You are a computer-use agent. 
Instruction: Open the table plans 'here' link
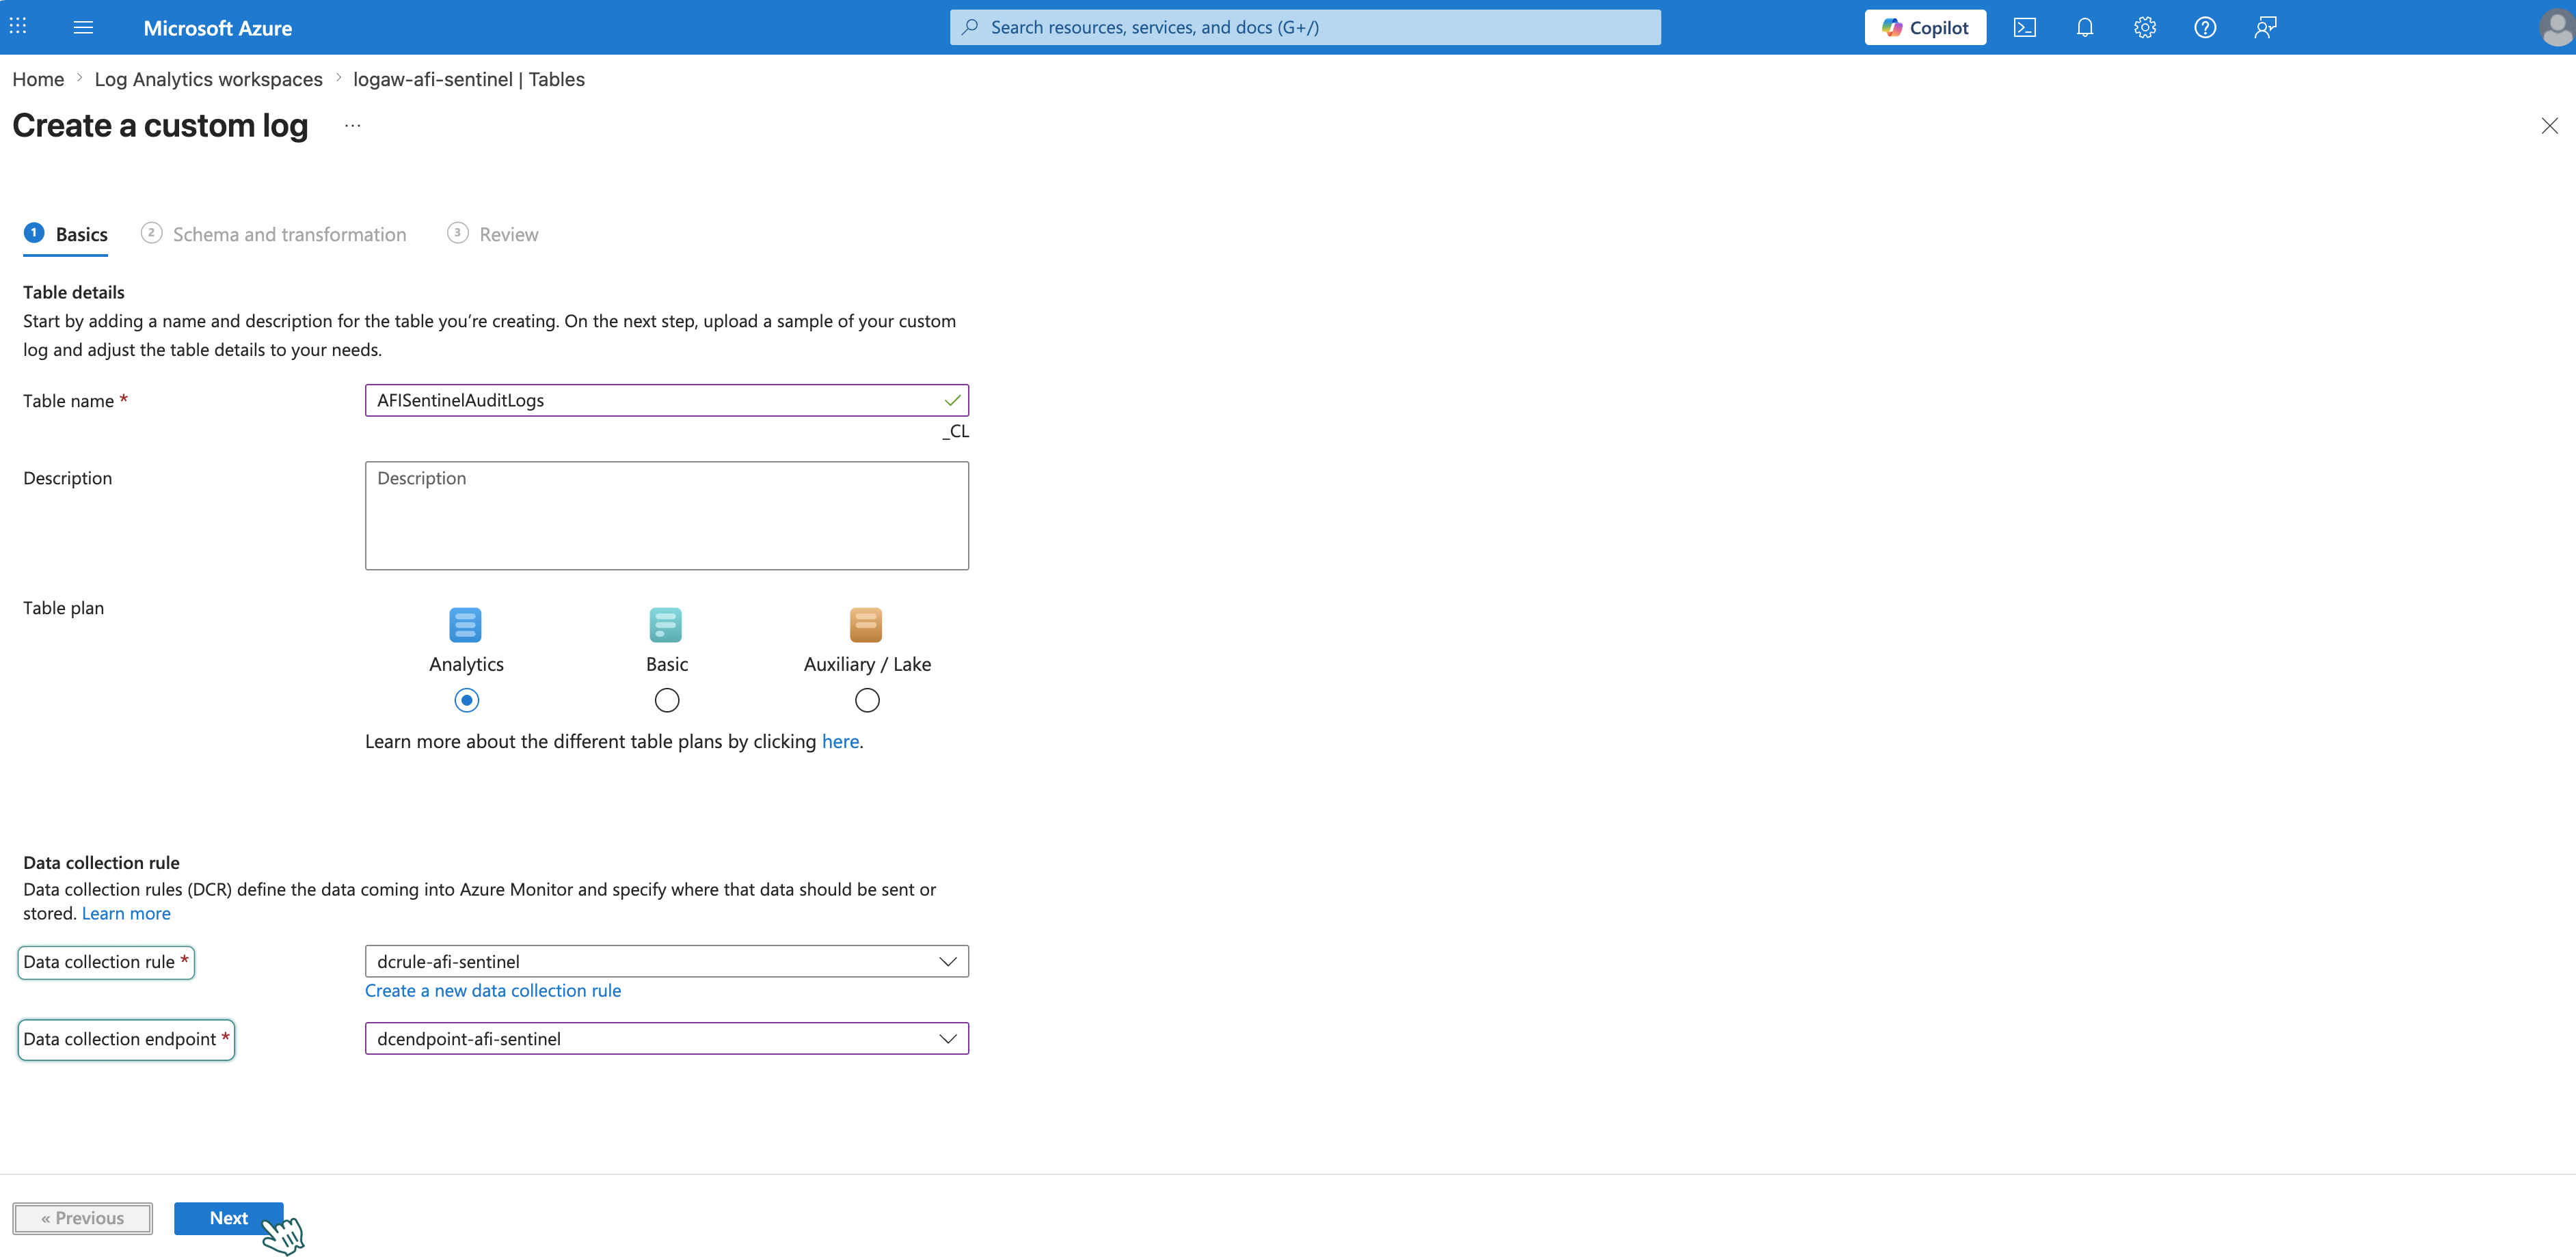tap(840, 741)
